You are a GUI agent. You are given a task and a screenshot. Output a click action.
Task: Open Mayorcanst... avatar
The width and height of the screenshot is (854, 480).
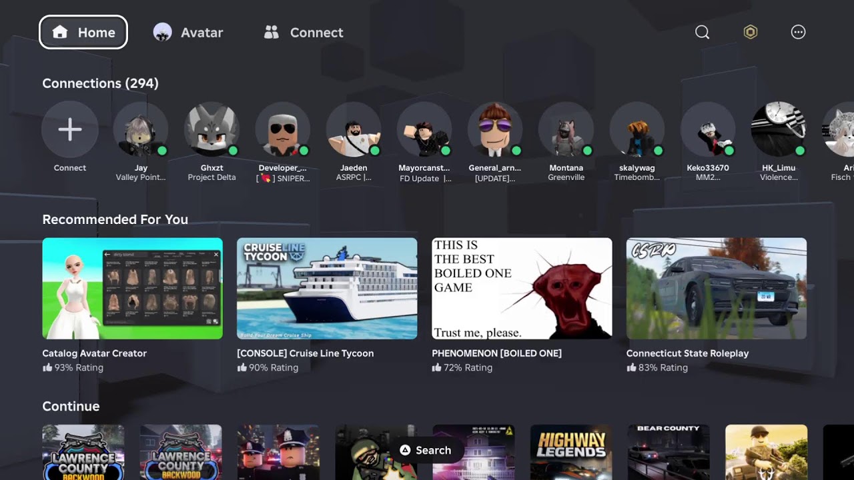[x=424, y=129]
